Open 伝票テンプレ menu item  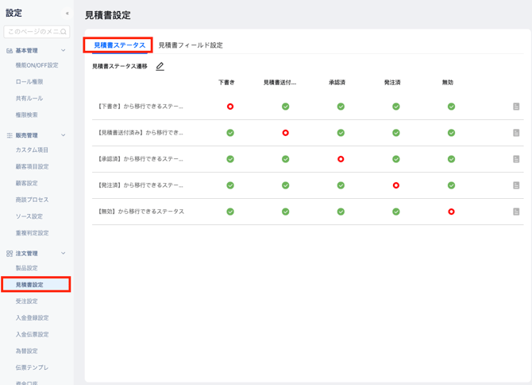32,367
